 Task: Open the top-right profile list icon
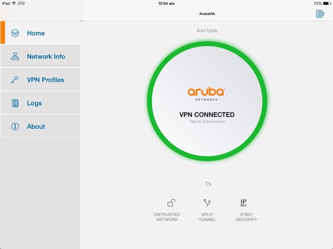(320, 14)
